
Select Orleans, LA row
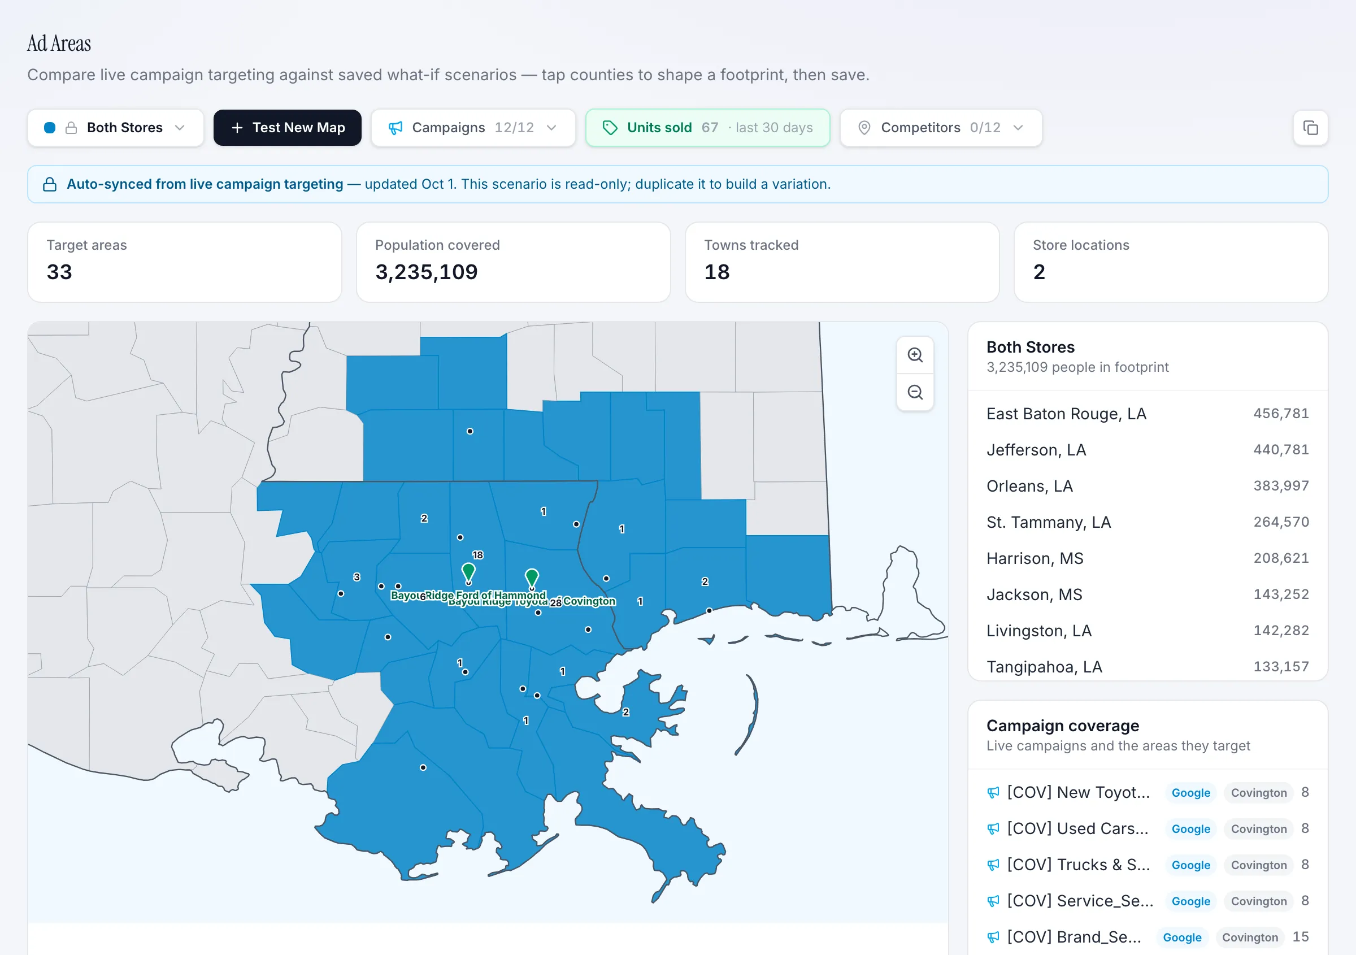(1148, 486)
